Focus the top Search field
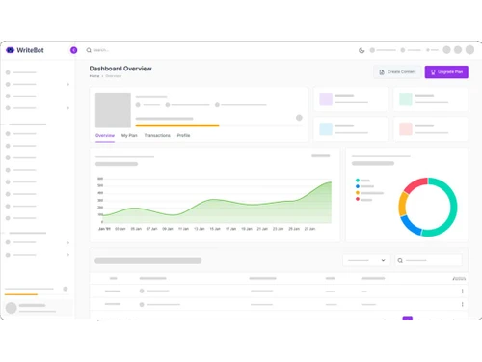The height and width of the screenshot is (362, 482). [x=101, y=50]
